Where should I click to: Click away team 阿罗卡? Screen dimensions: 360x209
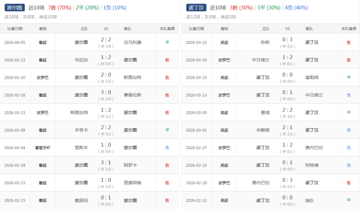tap(130, 165)
